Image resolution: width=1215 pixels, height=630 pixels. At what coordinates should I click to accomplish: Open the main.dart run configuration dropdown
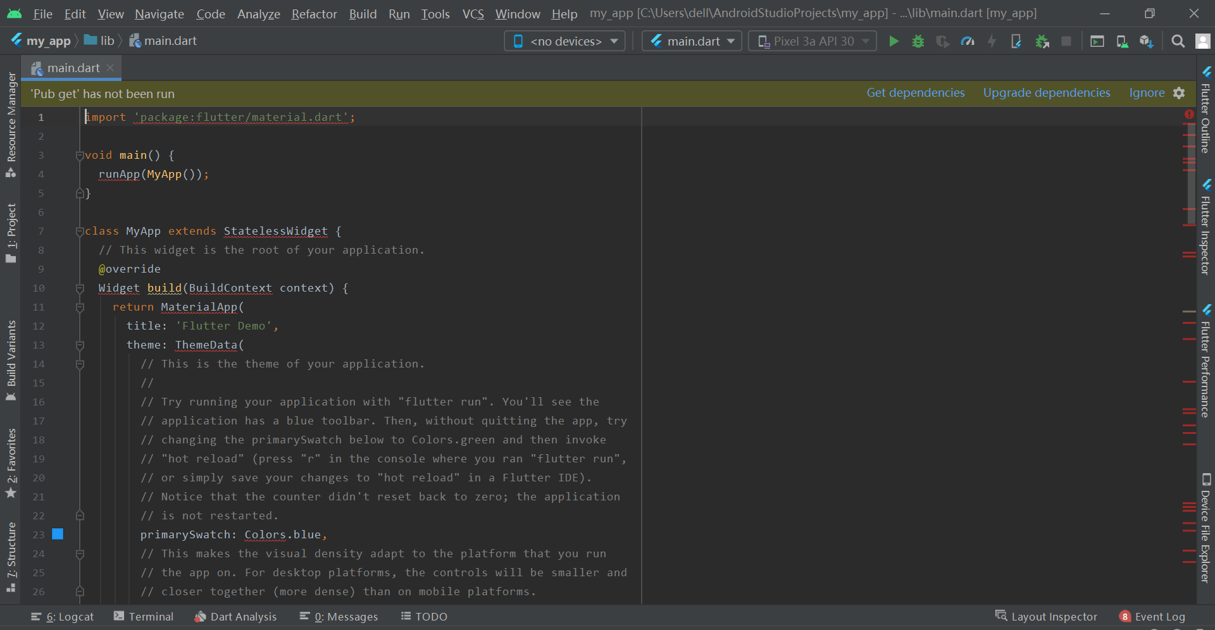(x=692, y=41)
